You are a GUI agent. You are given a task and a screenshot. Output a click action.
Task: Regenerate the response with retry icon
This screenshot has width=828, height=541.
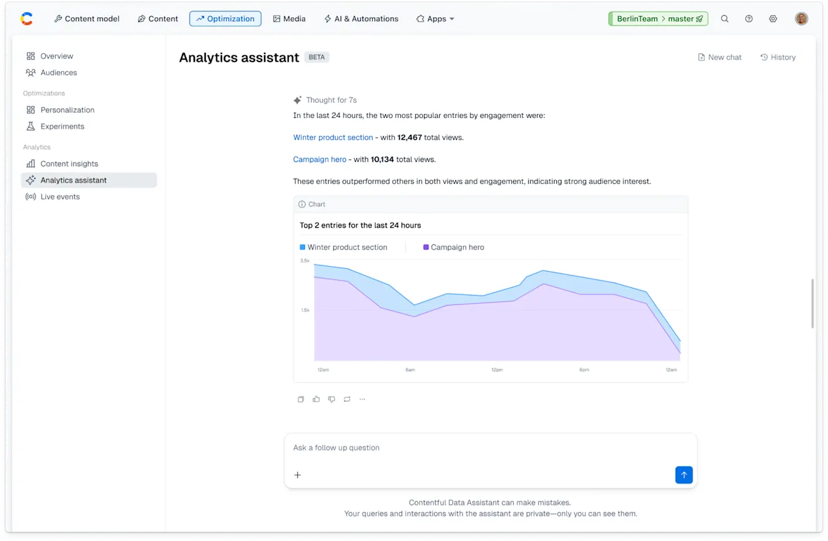pos(347,399)
